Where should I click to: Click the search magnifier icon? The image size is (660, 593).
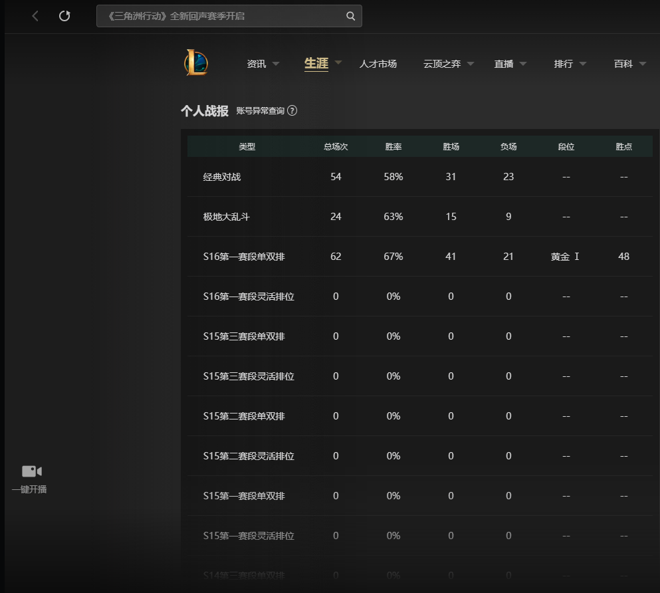pos(350,16)
